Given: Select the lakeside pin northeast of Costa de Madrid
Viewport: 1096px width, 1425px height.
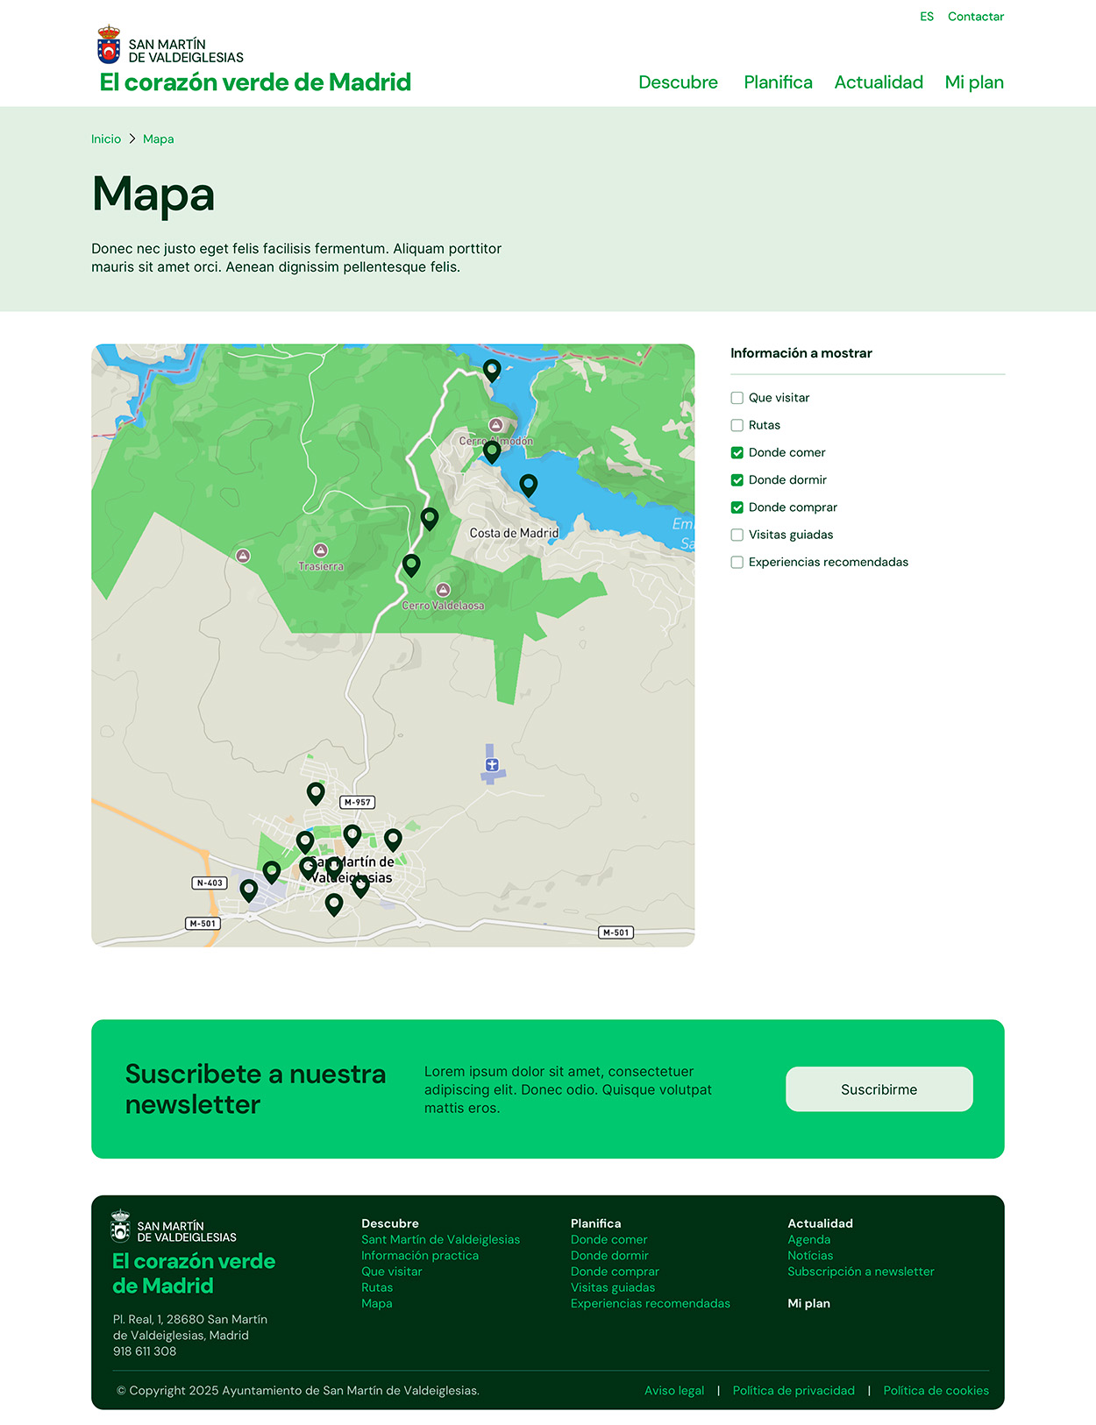Looking at the screenshot, I should [x=528, y=484].
